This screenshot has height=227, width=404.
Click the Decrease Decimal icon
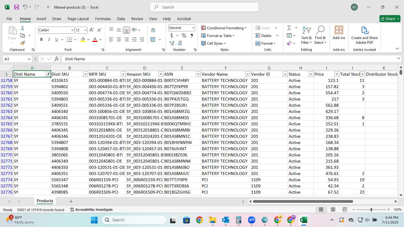(x=180, y=43)
